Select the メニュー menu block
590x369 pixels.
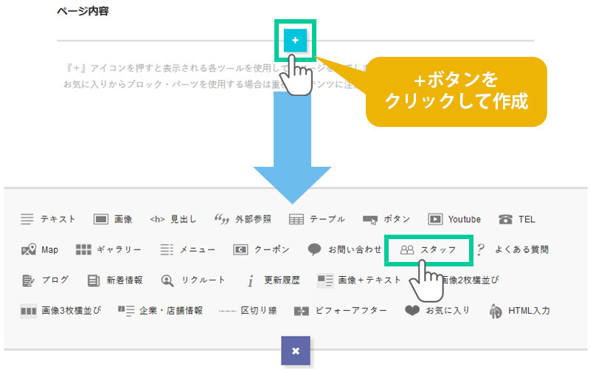188,249
